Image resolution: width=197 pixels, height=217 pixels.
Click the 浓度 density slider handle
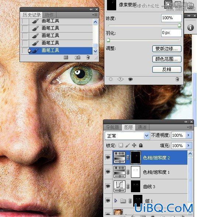point(179,25)
